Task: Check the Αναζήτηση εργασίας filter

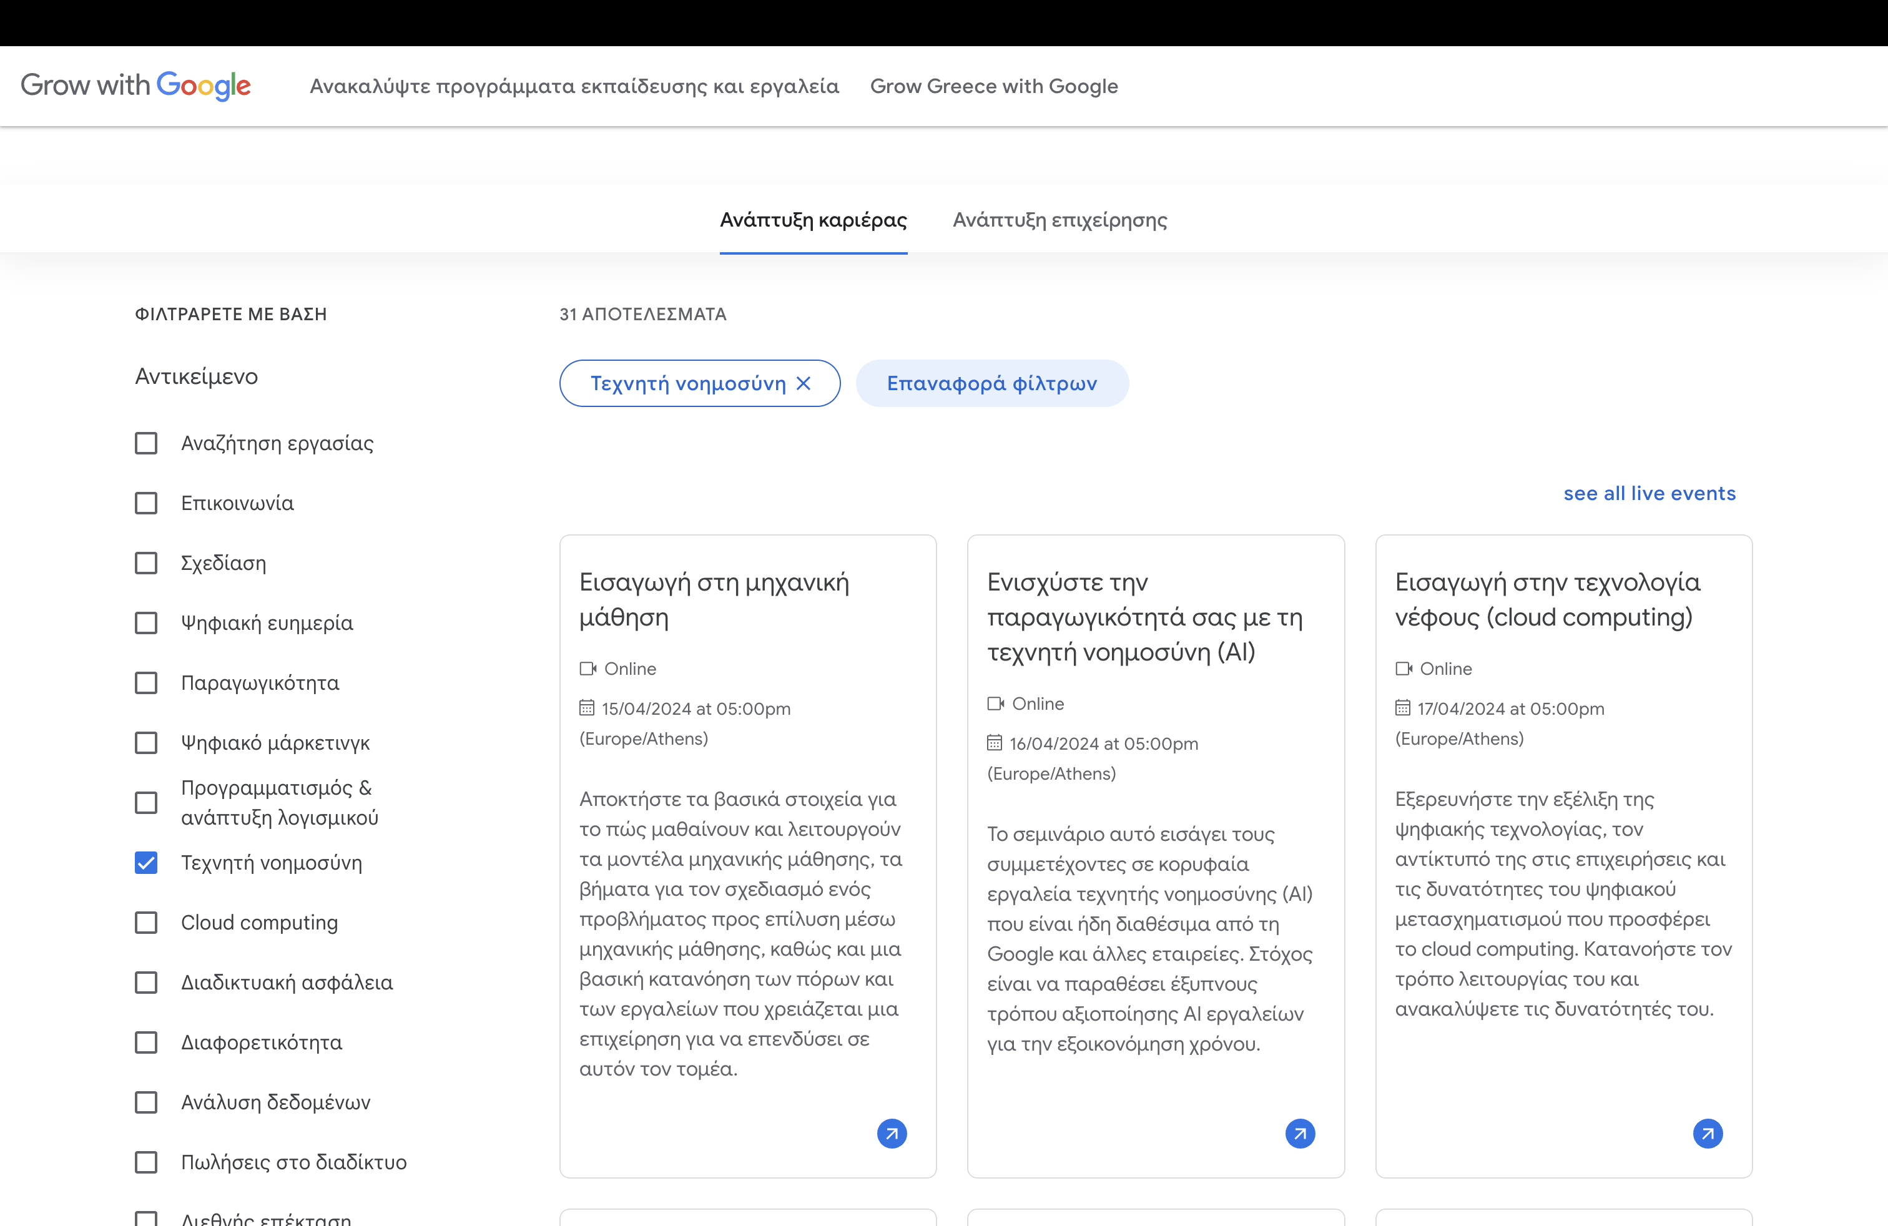Action: point(146,443)
